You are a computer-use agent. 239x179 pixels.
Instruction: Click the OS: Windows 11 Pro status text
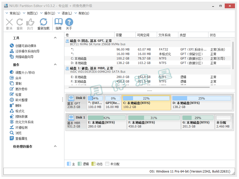(x=190, y=171)
